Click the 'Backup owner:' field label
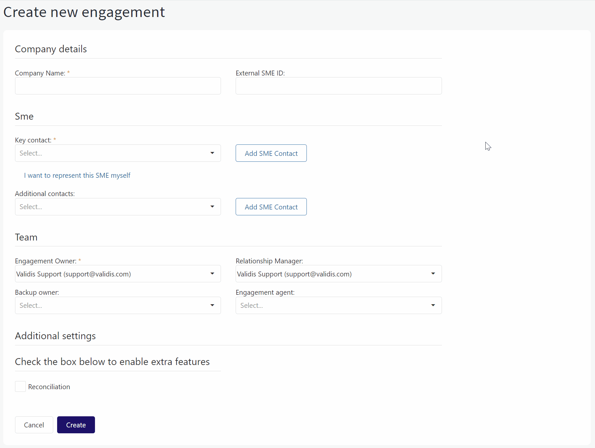The height and width of the screenshot is (448, 595). 37,292
